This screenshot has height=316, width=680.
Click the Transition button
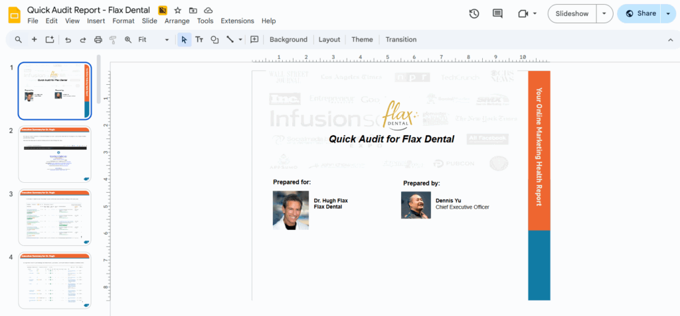point(401,40)
